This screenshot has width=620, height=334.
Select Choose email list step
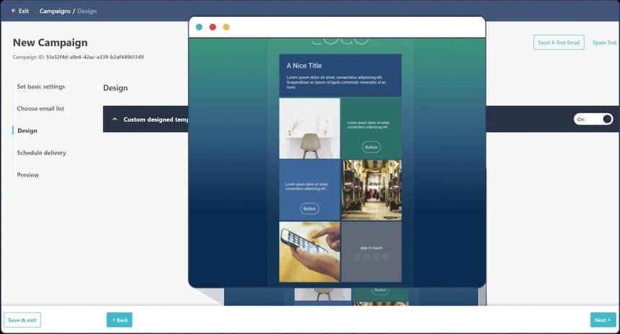[x=40, y=109]
